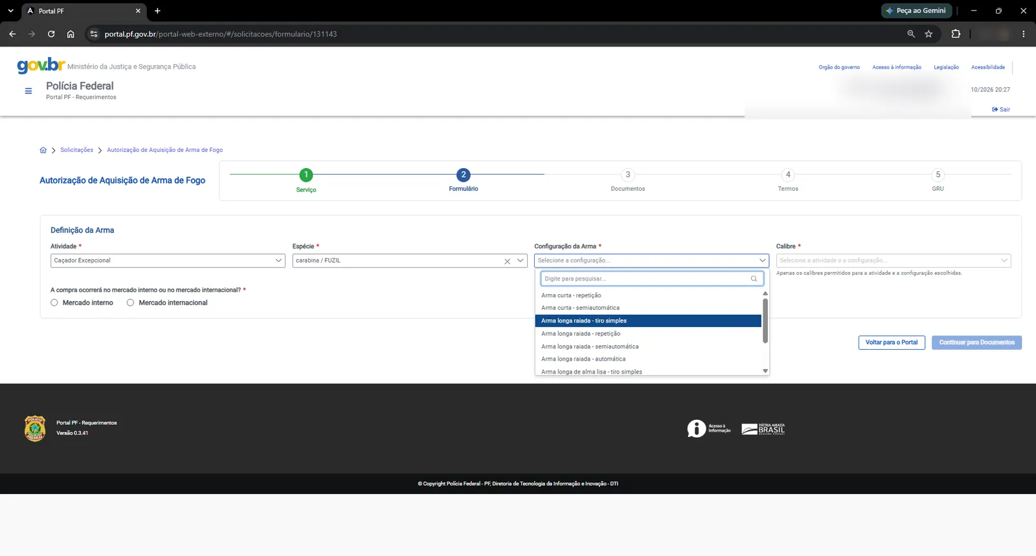Screen dimensions: 1036x556
Task: Click the zoom magnifier icon in the address bar
Action: (x=911, y=34)
